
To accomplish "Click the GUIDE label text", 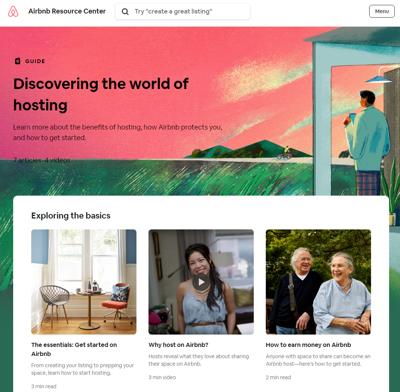I will click(35, 61).
